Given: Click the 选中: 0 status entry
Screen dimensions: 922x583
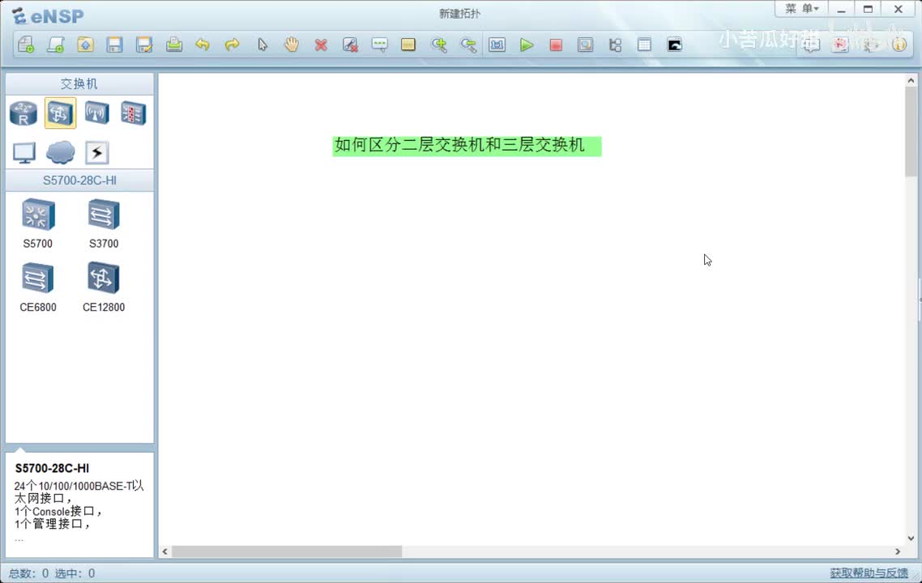Looking at the screenshot, I should (75, 573).
